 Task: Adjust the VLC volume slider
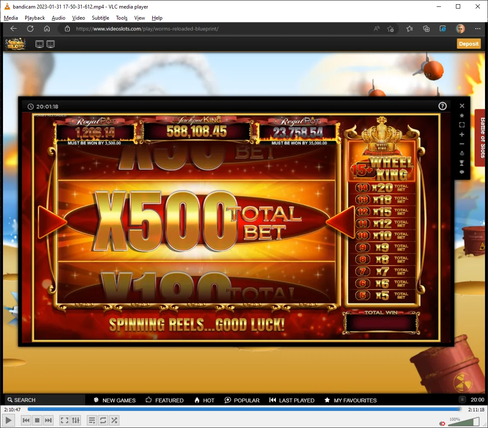464,422
